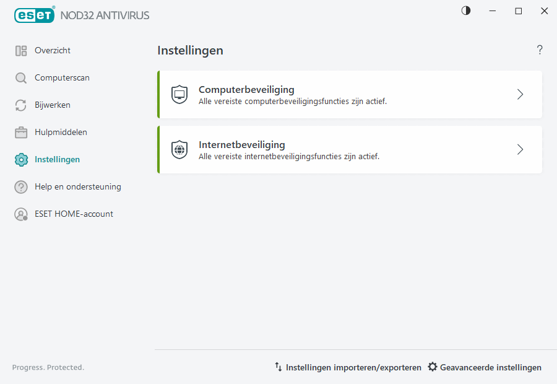Click the Help en ondersteuning question icon
The height and width of the screenshot is (384, 557).
(x=21, y=186)
